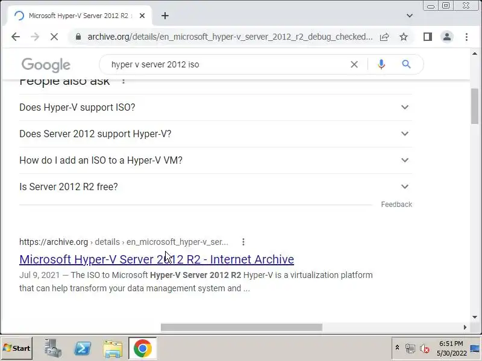The width and height of the screenshot is (482, 361).
Task: Open File Explorer from taskbar
Action: click(113, 348)
